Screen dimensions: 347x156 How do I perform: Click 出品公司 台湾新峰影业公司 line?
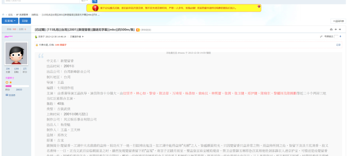pos(68,72)
